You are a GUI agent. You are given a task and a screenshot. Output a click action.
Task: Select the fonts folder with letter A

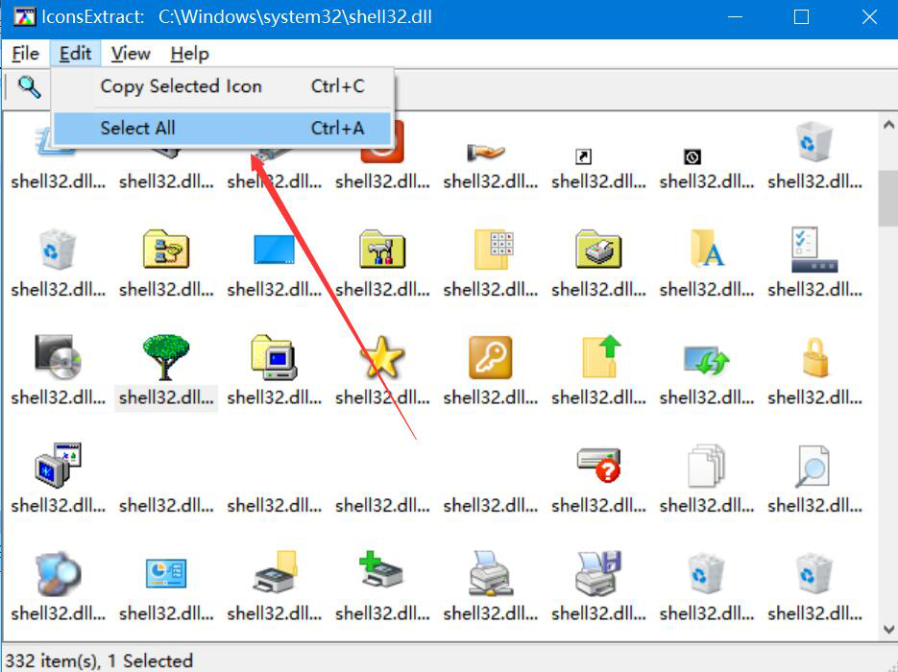(x=707, y=249)
